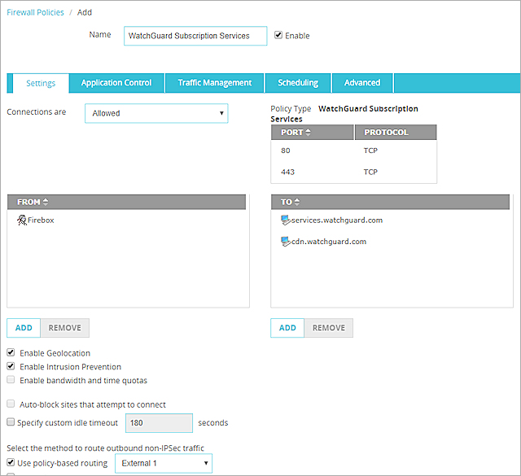Click REMOVE under the TO list
This screenshot has height=476, width=521.
[329, 328]
